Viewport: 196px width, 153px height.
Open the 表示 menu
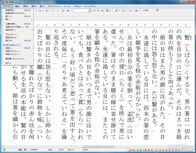(x=34, y=7)
